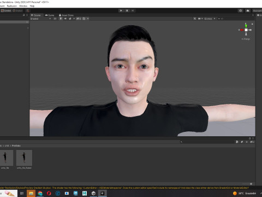Open Collab services gear icon
Image resolution: width=262 pixels, height=197 pixels.
pos(241,10)
